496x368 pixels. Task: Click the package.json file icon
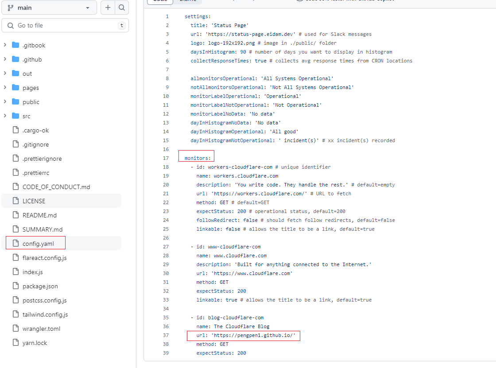pos(16,286)
